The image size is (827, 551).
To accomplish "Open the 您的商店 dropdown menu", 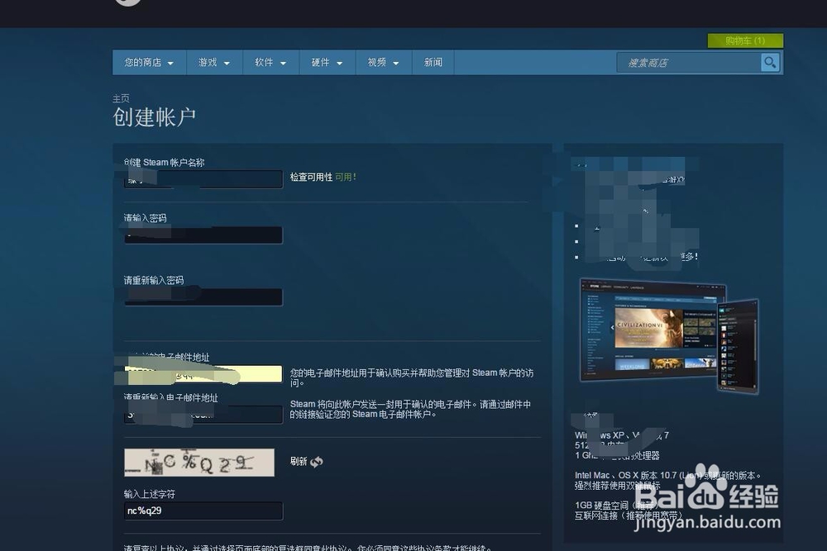I will (x=149, y=63).
